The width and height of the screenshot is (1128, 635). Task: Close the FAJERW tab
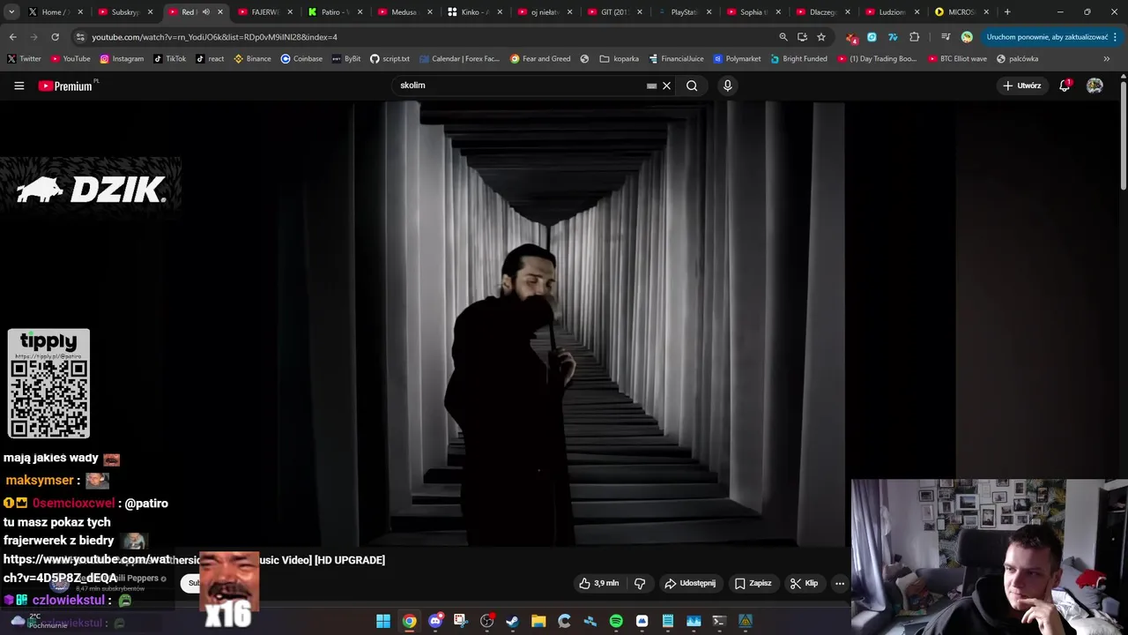click(x=290, y=12)
